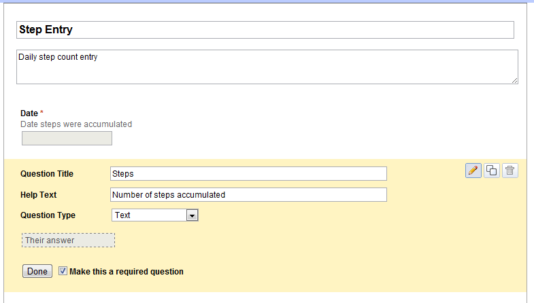Viewport: 534px width, 303px height.
Task: Click the Question Type label
Action: (48, 215)
